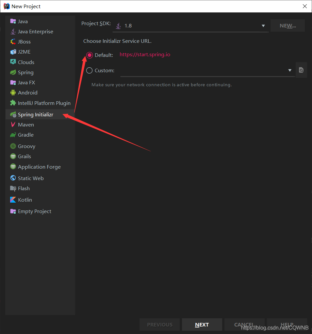Viewport: 312px width, 334px height.
Task: Click the IntelliJ IDEA title bar logo
Action: pyautogui.click(x=7, y=6)
